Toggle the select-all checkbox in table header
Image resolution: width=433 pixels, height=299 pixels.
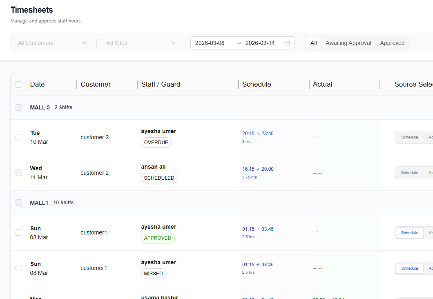pyautogui.click(x=19, y=85)
